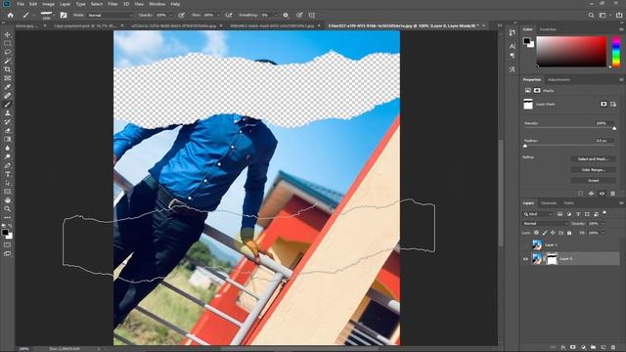
Task: Select the Lasso tool
Action: [7, 52]
